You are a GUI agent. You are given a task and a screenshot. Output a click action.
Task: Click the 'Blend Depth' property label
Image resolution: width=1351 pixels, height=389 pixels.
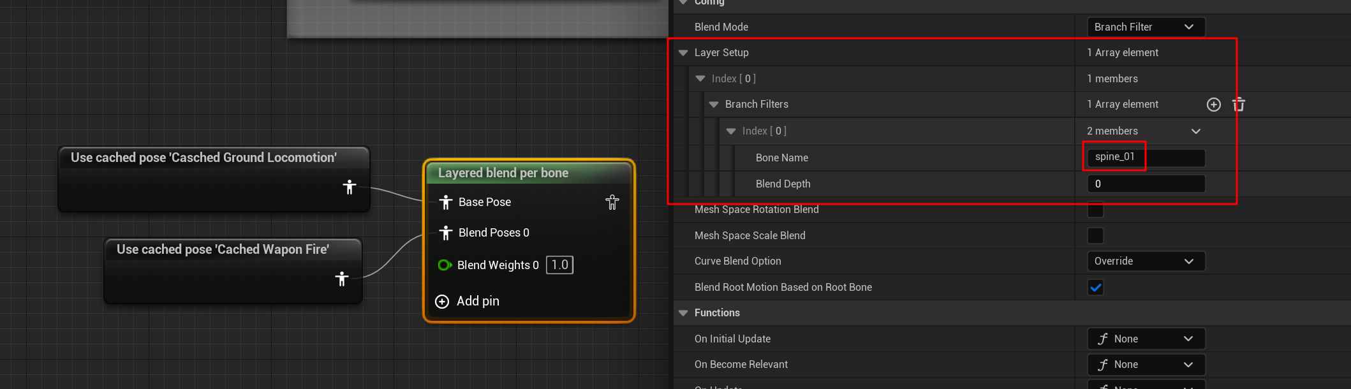[x=783, y=184]
